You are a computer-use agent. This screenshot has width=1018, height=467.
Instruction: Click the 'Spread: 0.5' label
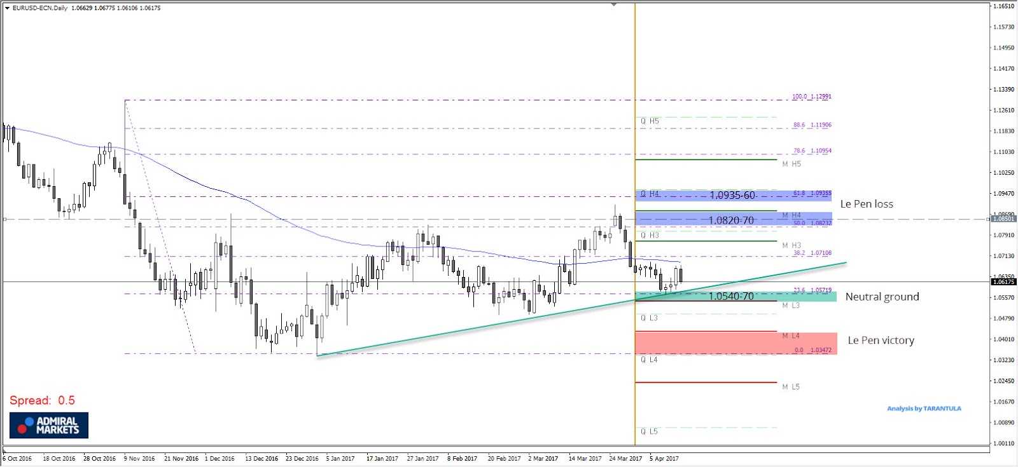point(42,400)
